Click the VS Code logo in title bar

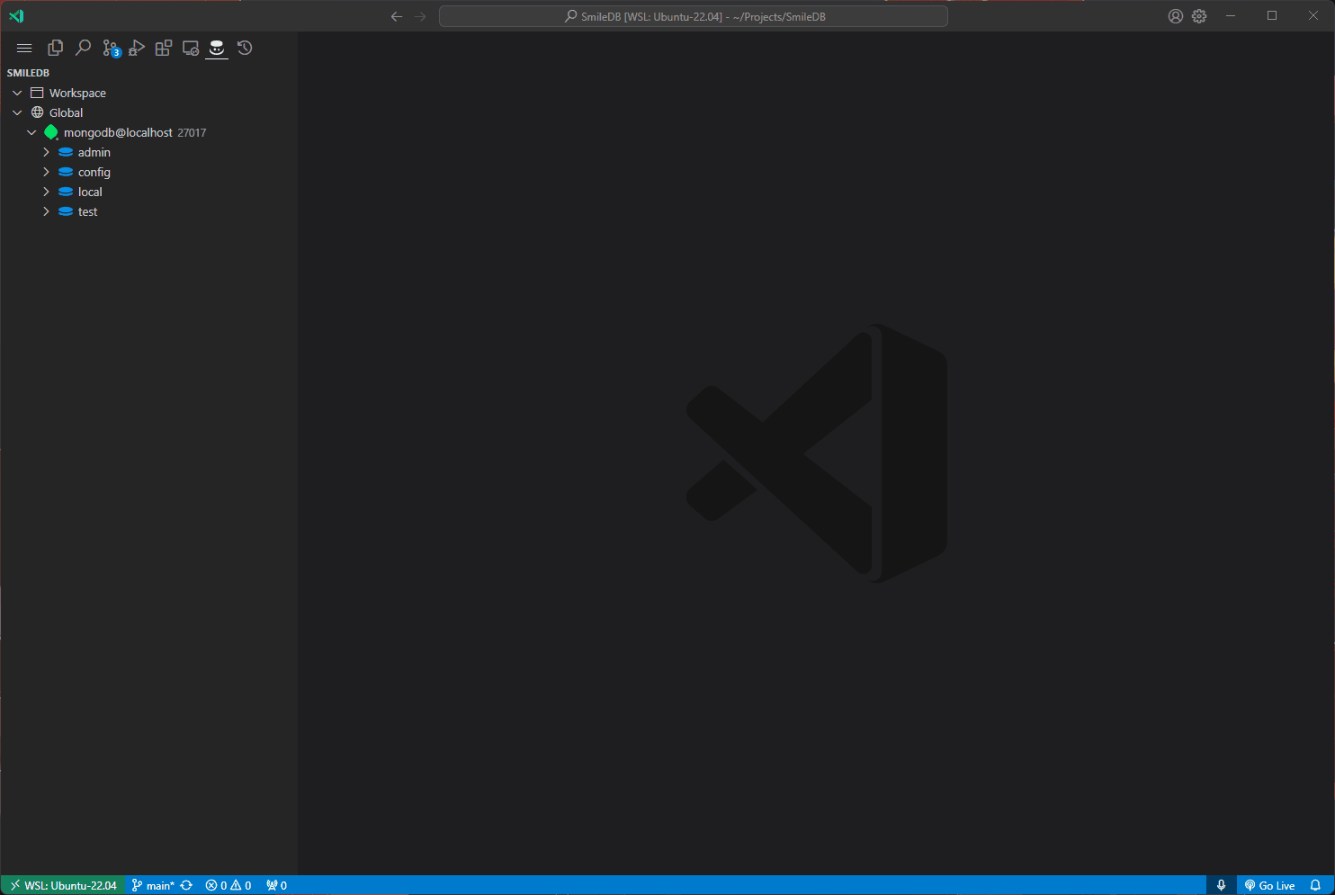tap(16, 16)
